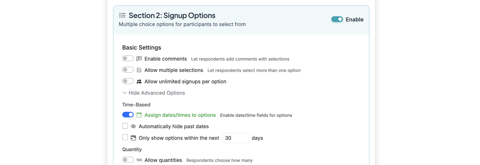Viewport: 480px width, 165px height.
Task: Toggle Allow multiple selections on
Action: click(128, 70)
